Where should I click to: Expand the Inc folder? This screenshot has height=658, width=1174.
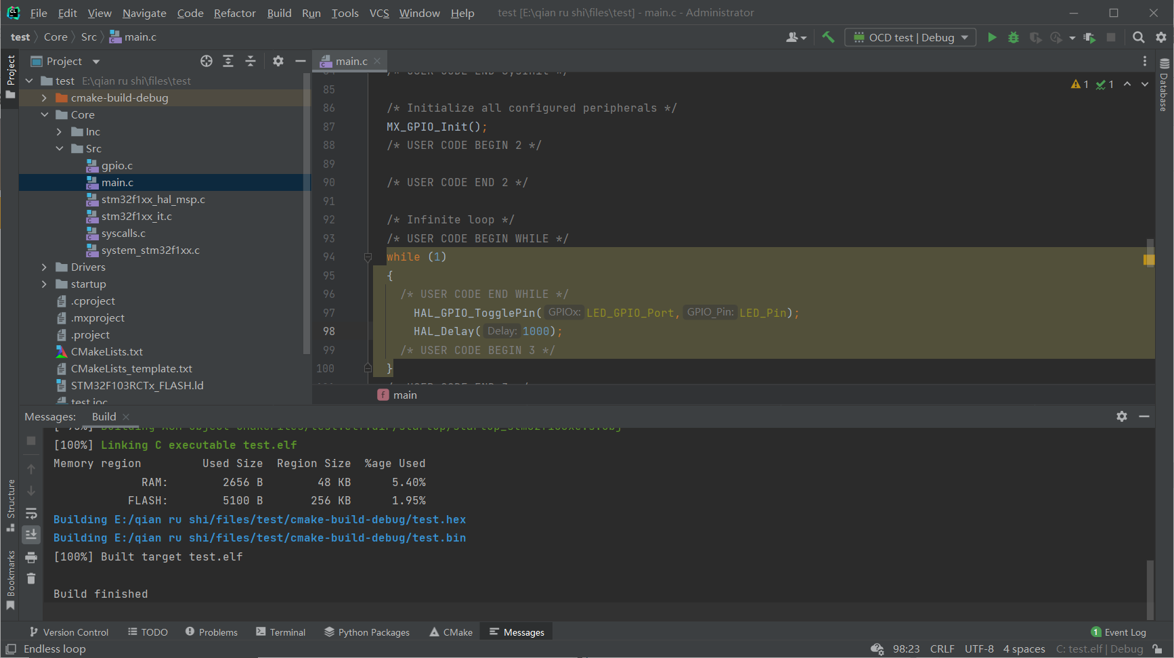(60, 131)
